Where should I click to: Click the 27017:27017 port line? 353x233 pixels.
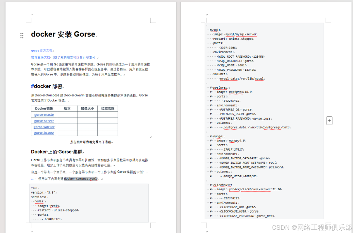[231, 150]
